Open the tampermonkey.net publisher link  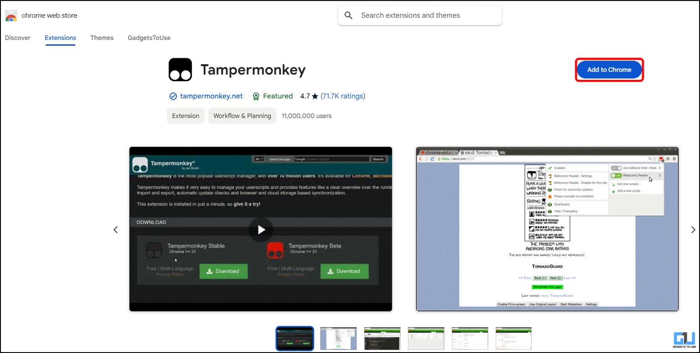click(x=211, y=96)
